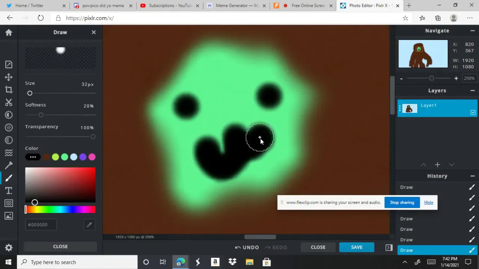The image size is (479, 269).
Task: Move layer down with the down arrow
Action: pos(451,165)
